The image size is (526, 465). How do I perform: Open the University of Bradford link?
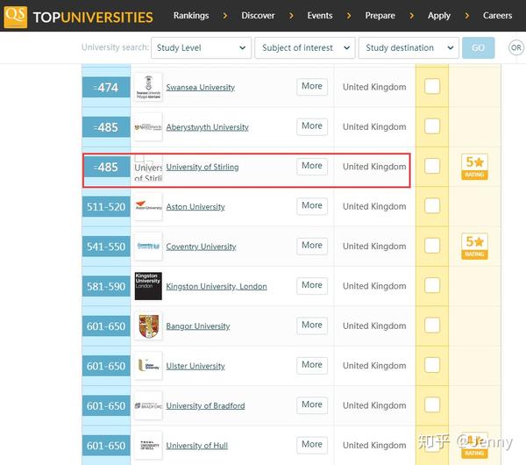pos(205,405)
